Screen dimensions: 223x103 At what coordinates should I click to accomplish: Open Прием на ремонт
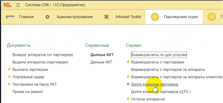pos(28,92)
